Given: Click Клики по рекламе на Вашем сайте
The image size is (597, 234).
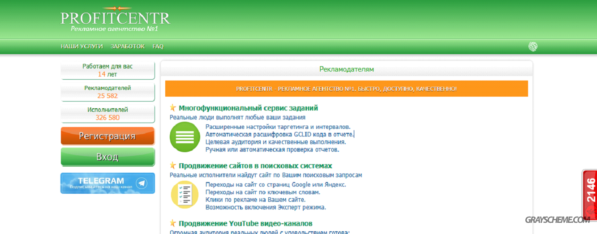Looking at the screenshot, I should (x=255, y=200).
